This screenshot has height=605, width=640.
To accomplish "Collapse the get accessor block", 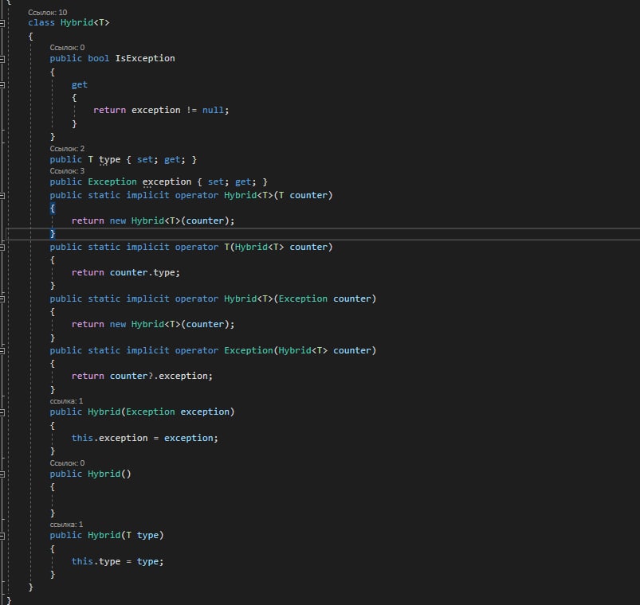I will point(2,85).
